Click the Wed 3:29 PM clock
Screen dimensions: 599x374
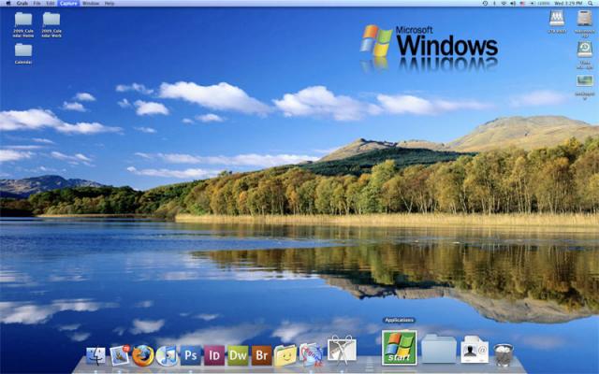568,3
